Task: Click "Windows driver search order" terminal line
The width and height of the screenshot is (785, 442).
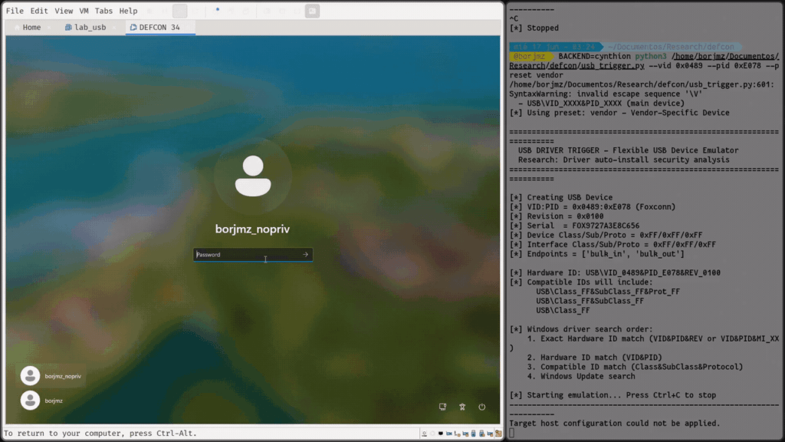Action: tap(581, 329)
